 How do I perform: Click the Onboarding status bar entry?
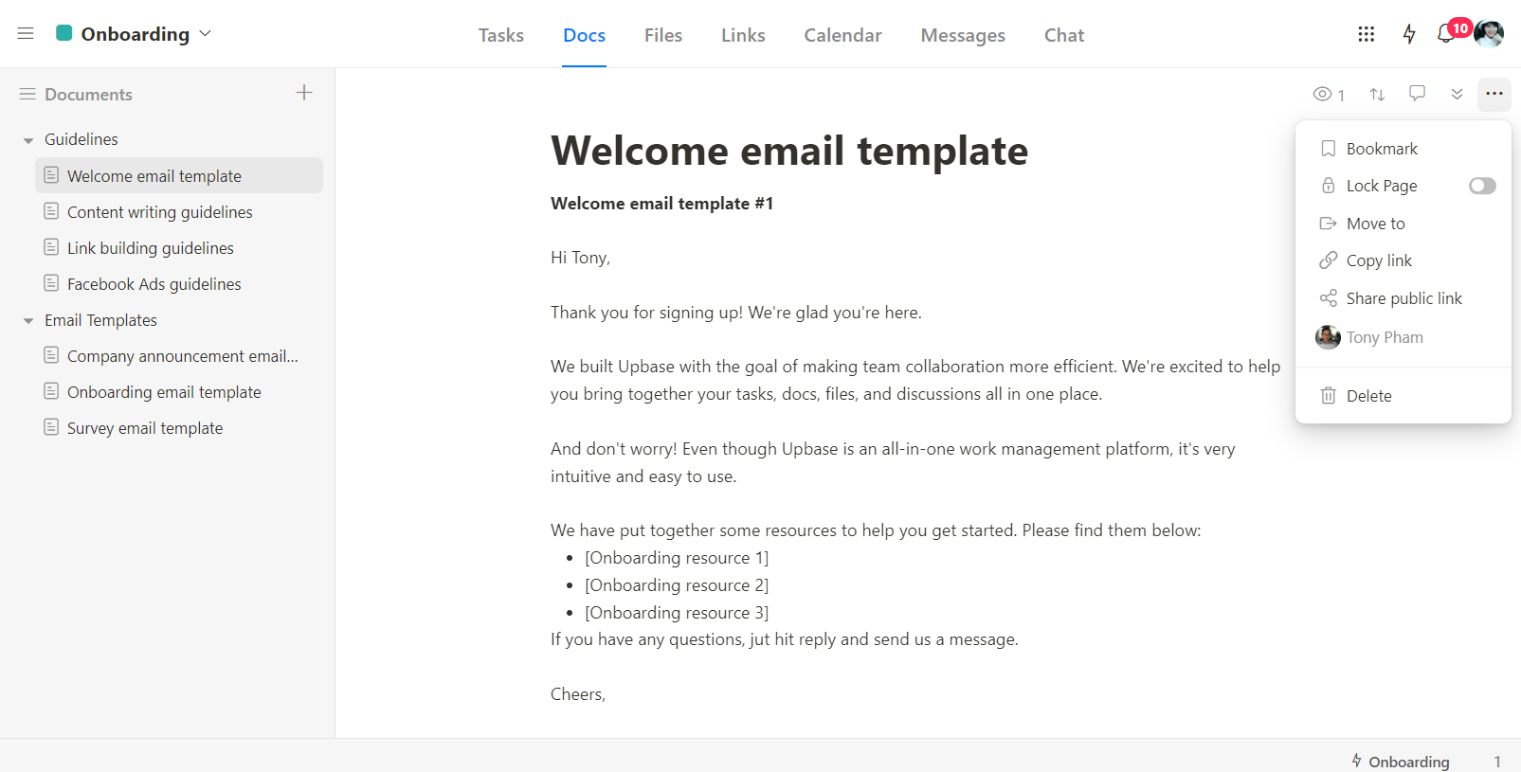pyautogui.click(x=1401, y=762)
